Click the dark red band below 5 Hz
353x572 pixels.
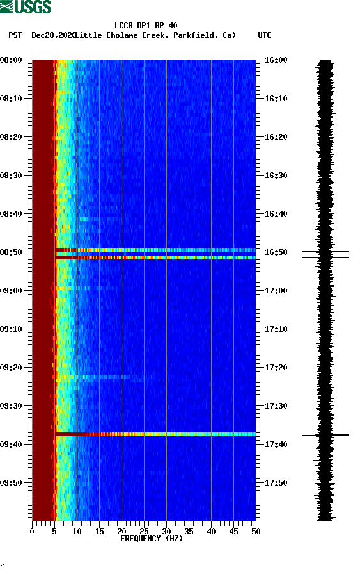pos(43,290)
